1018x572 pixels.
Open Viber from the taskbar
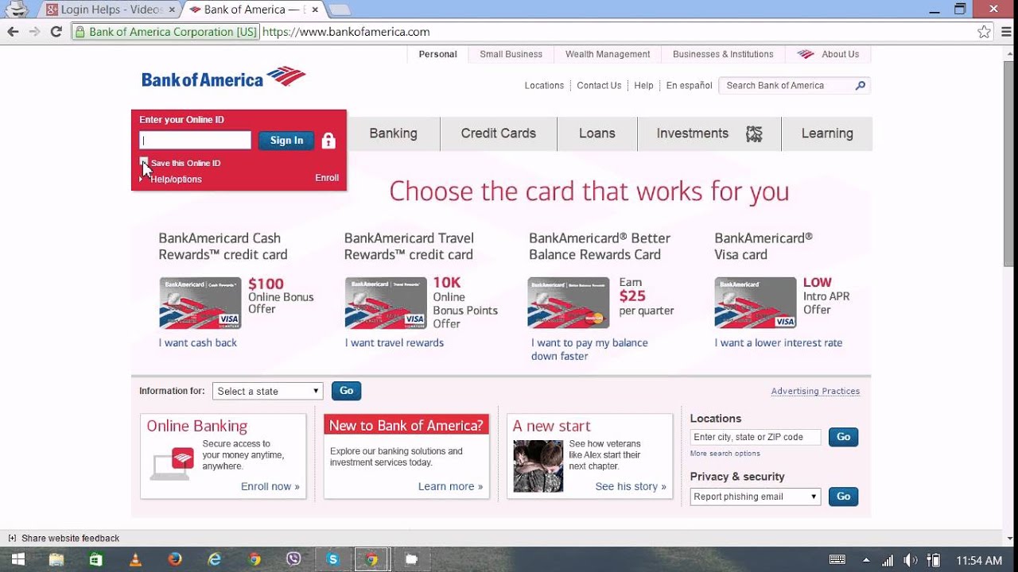point(293,559)
